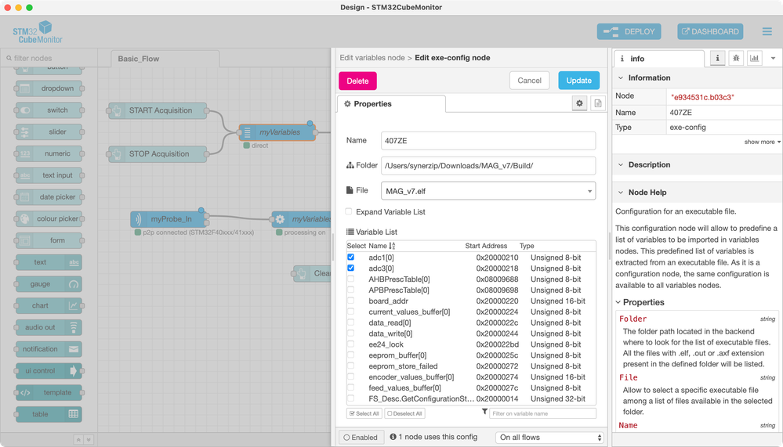
Task: Collapse the Node Help section
Action: [x=621, y=192]
